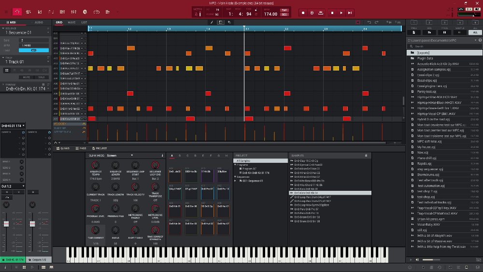Expand the 001: Sequence 01 tree item
This screenshot has height=272, width=483.
235,181
